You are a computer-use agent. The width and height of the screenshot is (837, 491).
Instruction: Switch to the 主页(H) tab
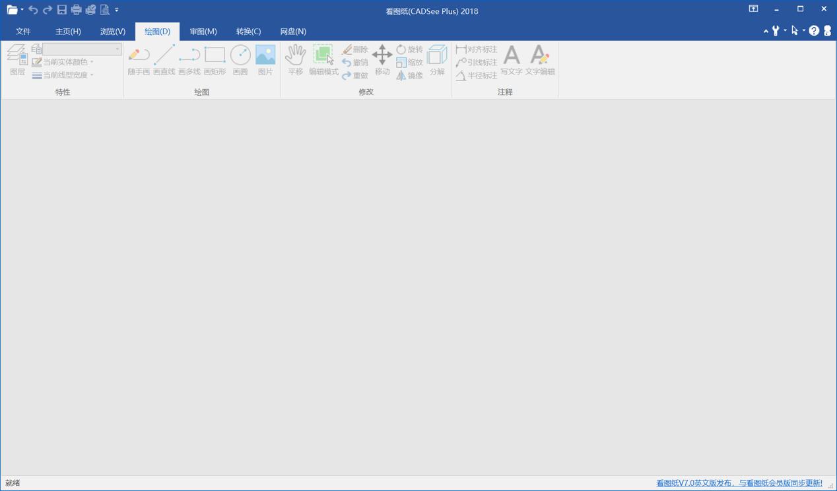pyautogui.click(x=68, y=31)
